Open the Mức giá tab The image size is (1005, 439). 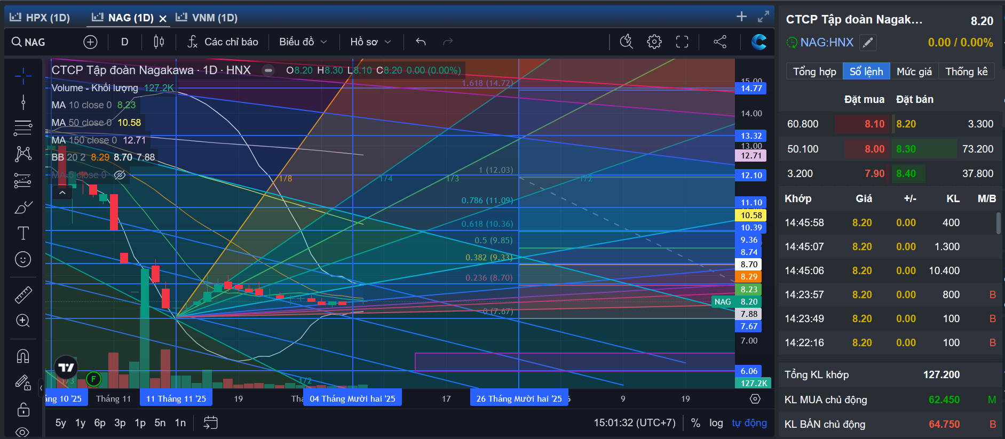click(x=914, y=71)
